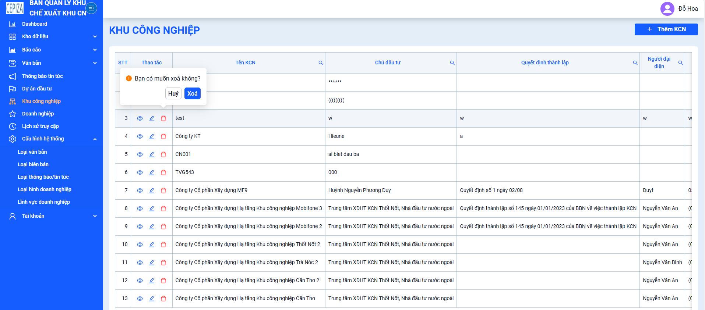
Task: Edit the Thốt Nốt 2 row
Action: click(x=152, y=245)
